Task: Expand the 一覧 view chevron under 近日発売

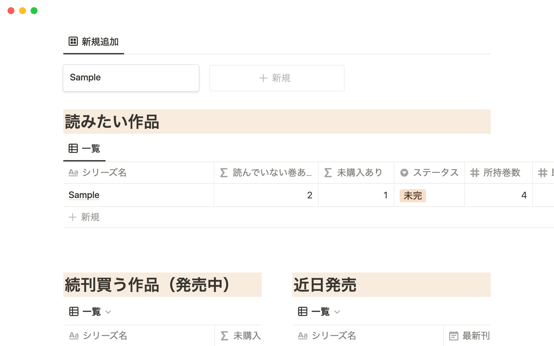Action: pos(337,312)
